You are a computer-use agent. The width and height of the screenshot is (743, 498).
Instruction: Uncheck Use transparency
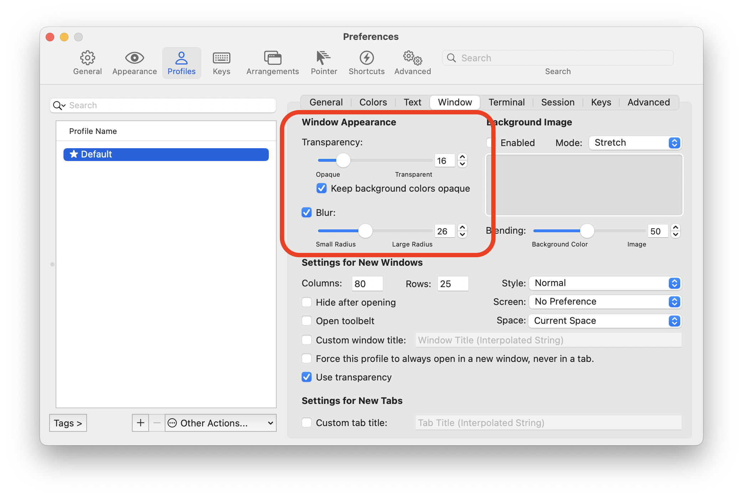click(x=307, y=377)
